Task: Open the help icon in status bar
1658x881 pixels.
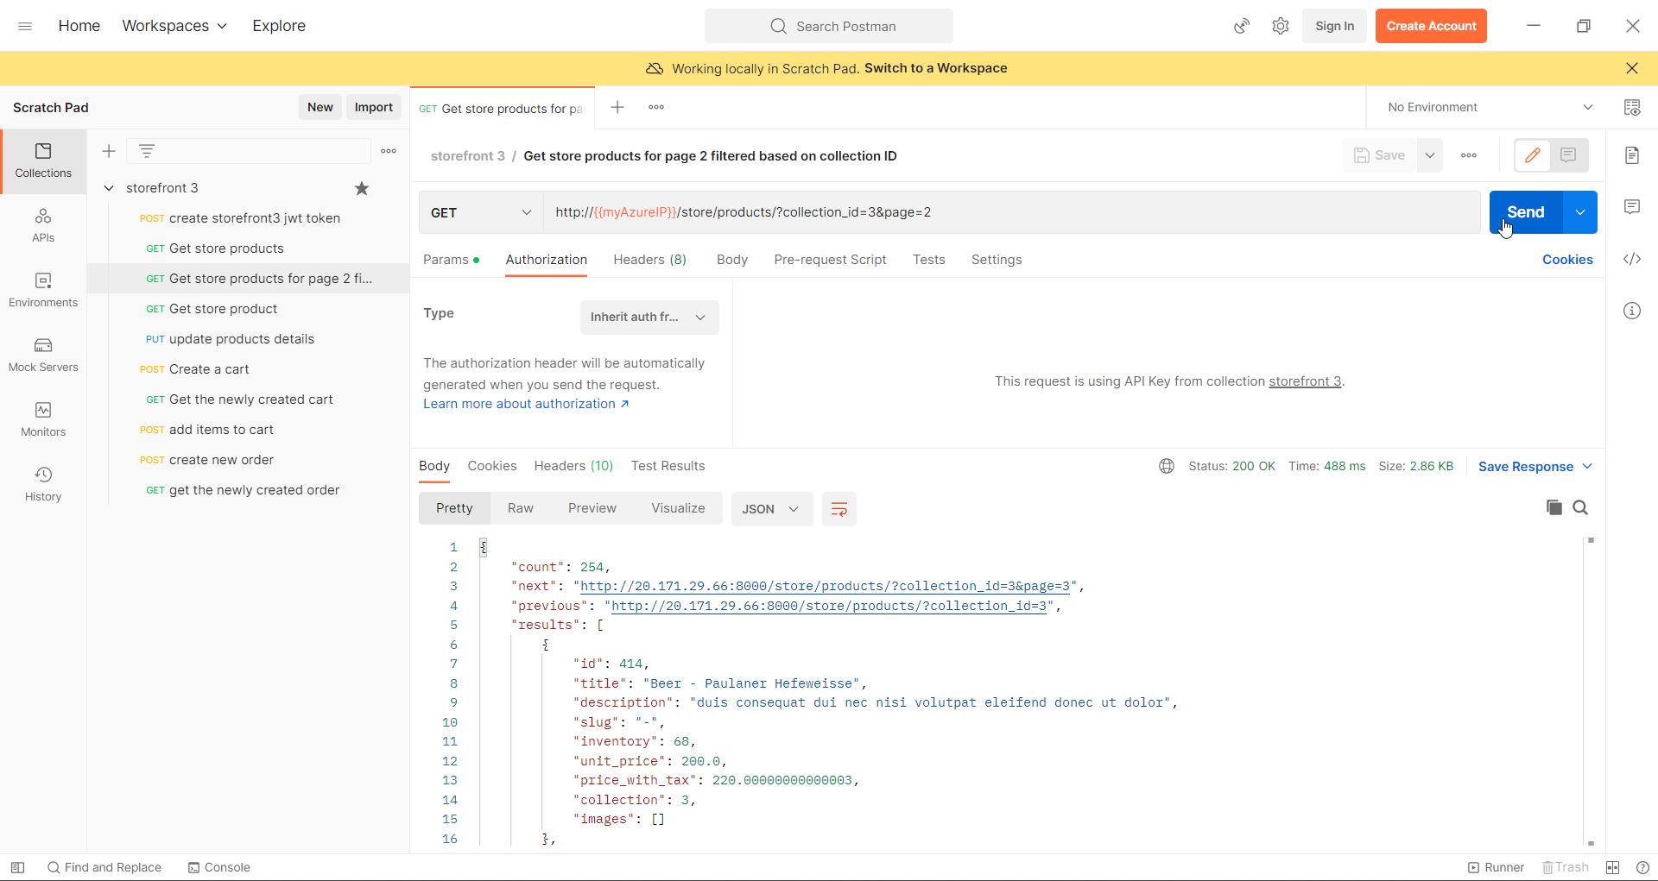Action: 1643,867
